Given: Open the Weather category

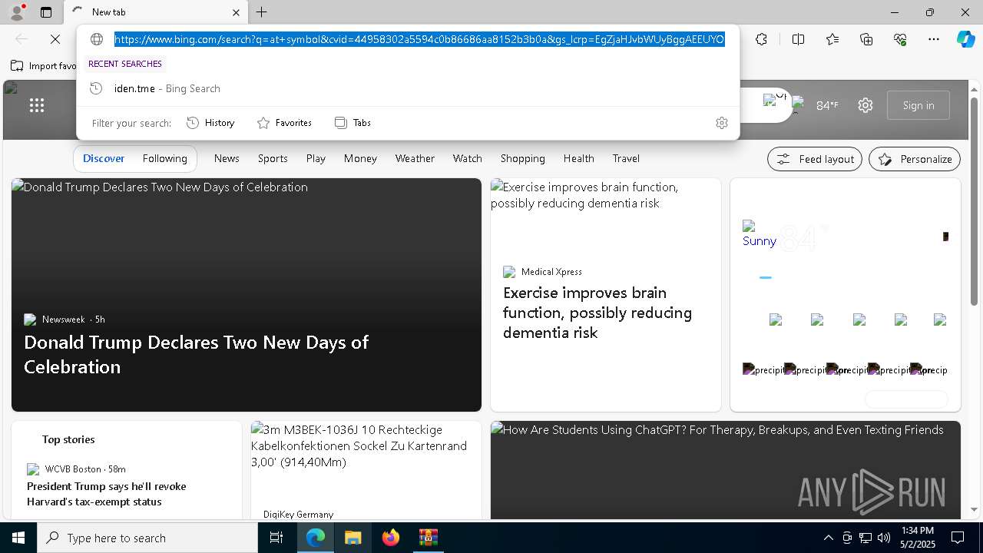Looking at the screenshot, I should tap(415, 158).
